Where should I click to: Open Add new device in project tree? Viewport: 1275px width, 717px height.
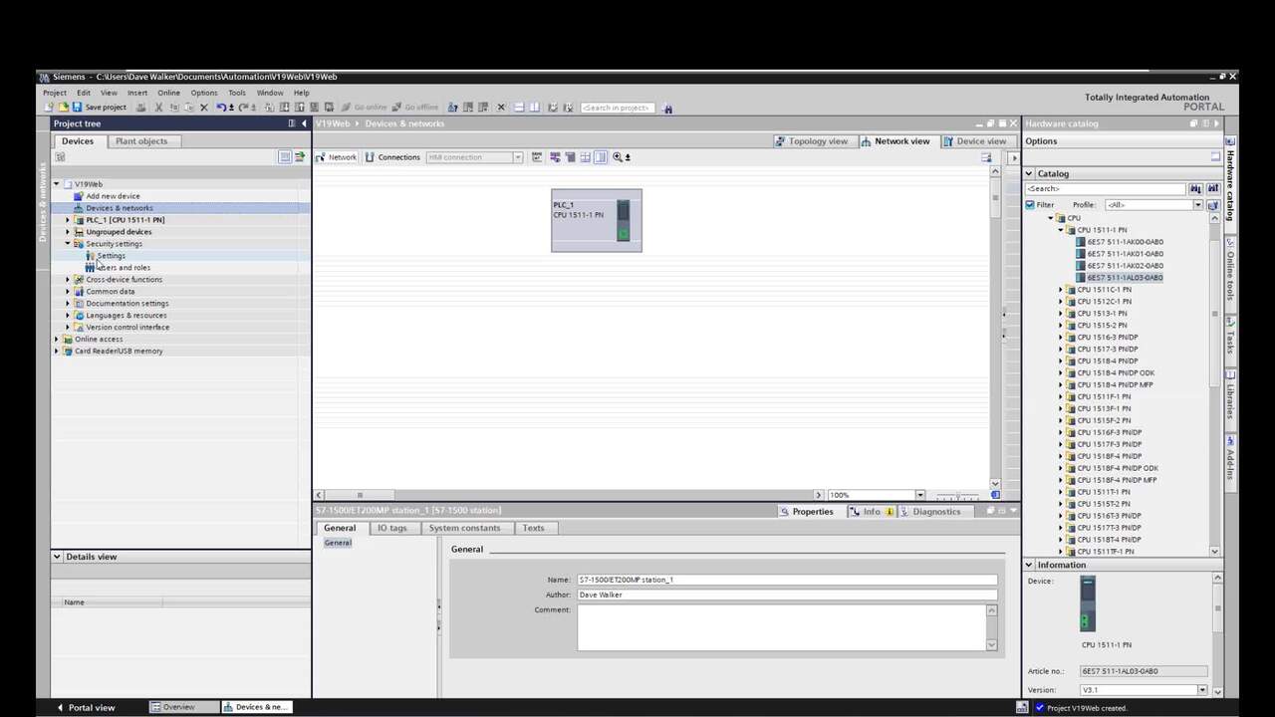(113, 196)
